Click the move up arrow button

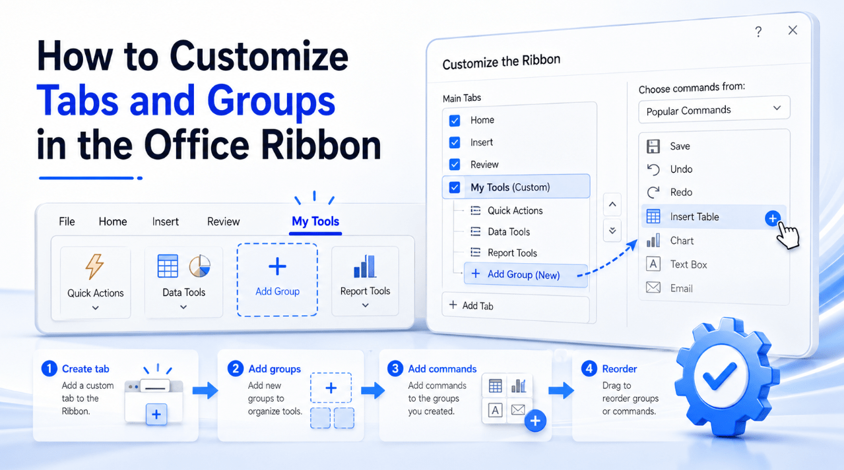tap(612, 205)
